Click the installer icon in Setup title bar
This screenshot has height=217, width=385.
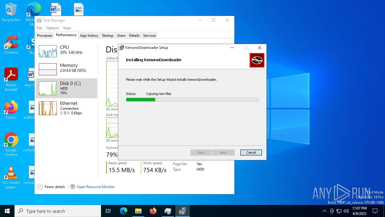point(122,48)
